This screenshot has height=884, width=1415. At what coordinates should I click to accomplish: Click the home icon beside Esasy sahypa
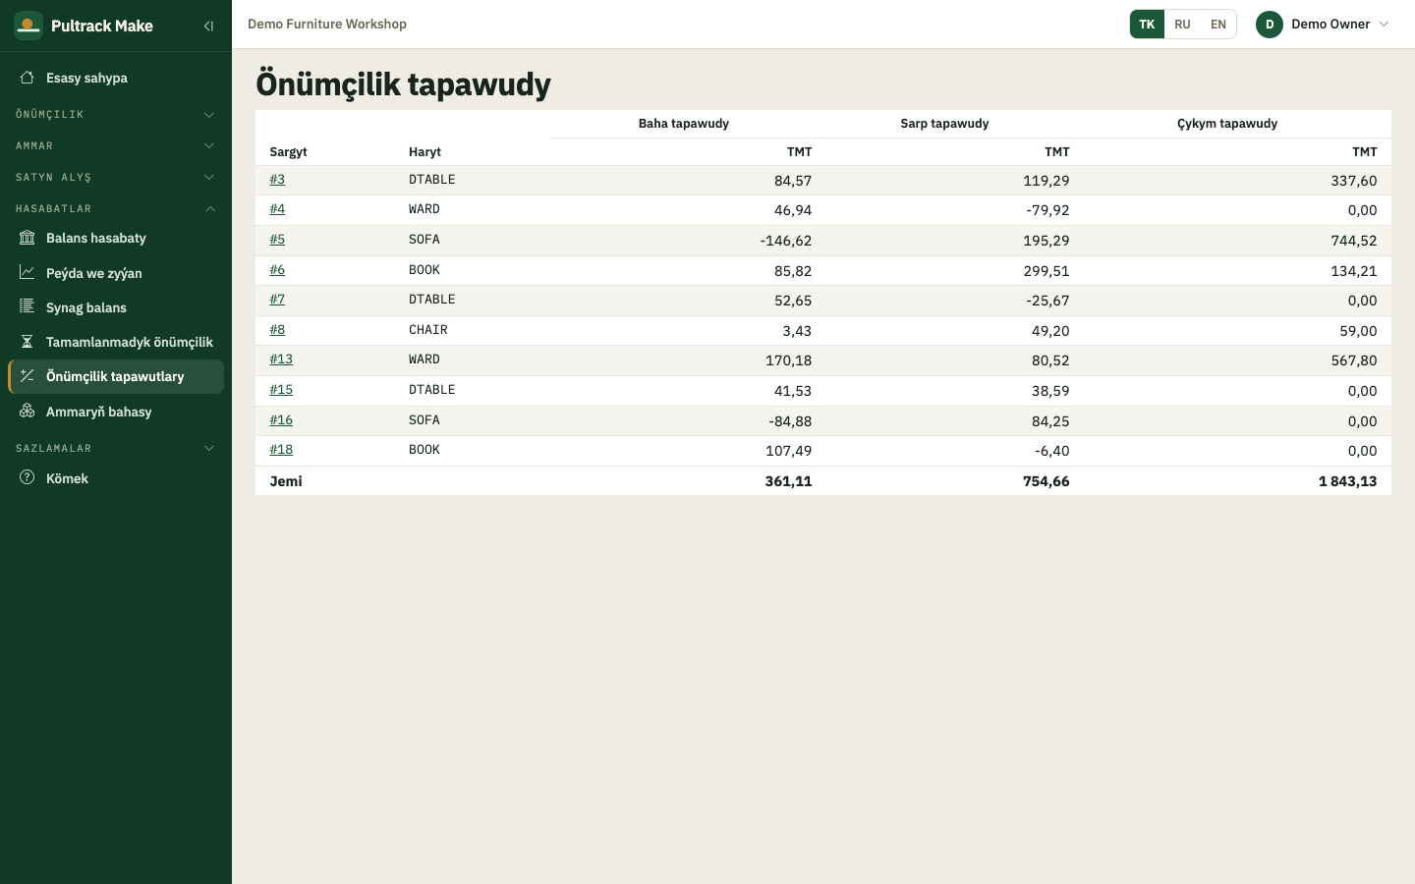tap(28, 78)
